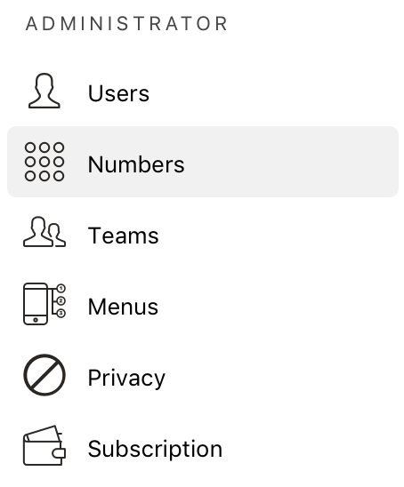Screen dimensions: 404x487
Task: Open the Menus sidebar entry text
Action: tap(123, 307)
